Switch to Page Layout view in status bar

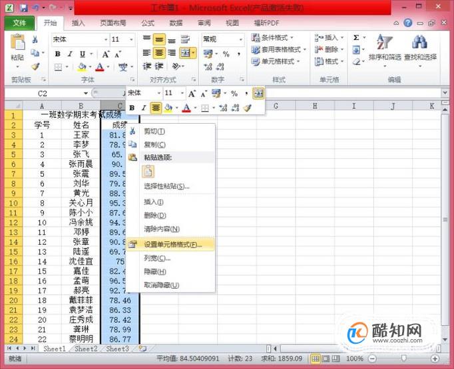click(326, 359)
